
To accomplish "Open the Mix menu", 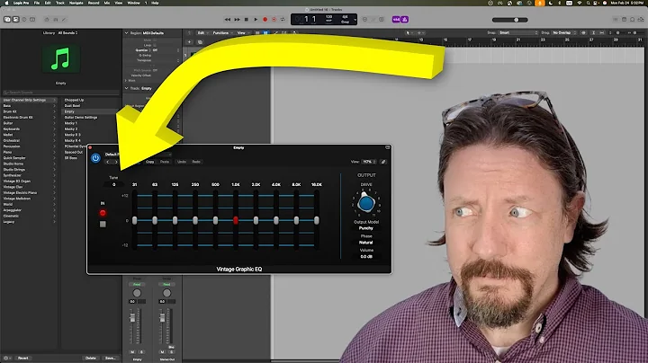I will [x=106, y=3].
